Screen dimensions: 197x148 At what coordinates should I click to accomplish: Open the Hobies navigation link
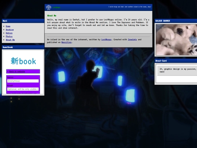(9, 33)
